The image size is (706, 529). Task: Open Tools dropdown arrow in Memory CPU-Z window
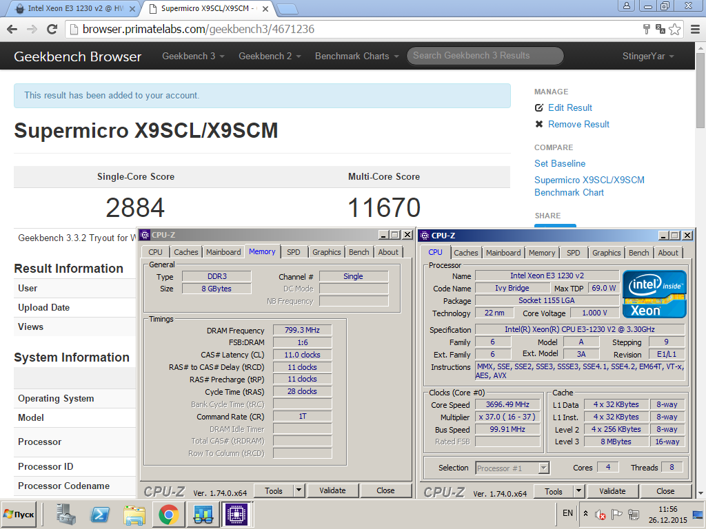[x=299, y=490]
